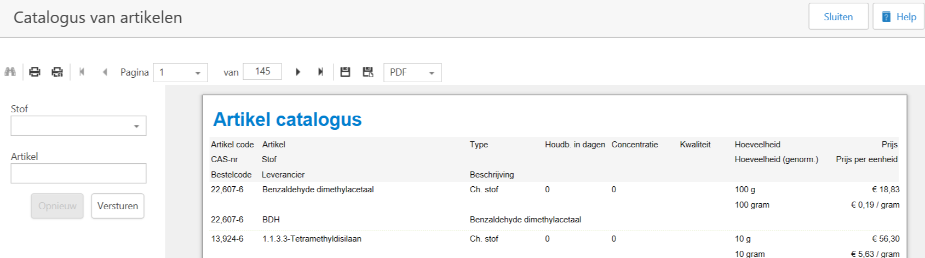Open the Pagina page number dropdown

click(x=197, y=73)
